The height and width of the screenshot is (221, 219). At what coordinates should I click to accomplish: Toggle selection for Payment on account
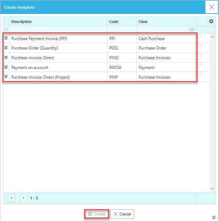tap(6, 67)
